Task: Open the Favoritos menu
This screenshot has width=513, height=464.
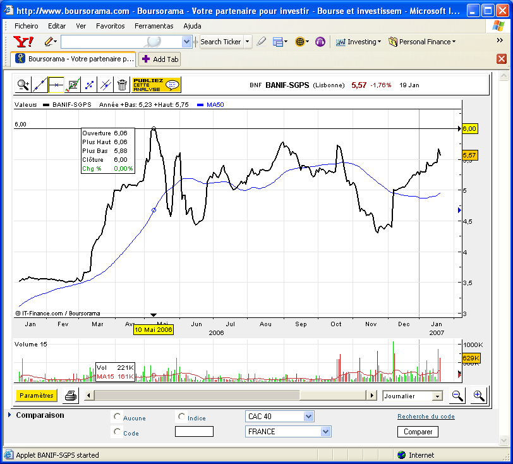Action: coord(110,26)
